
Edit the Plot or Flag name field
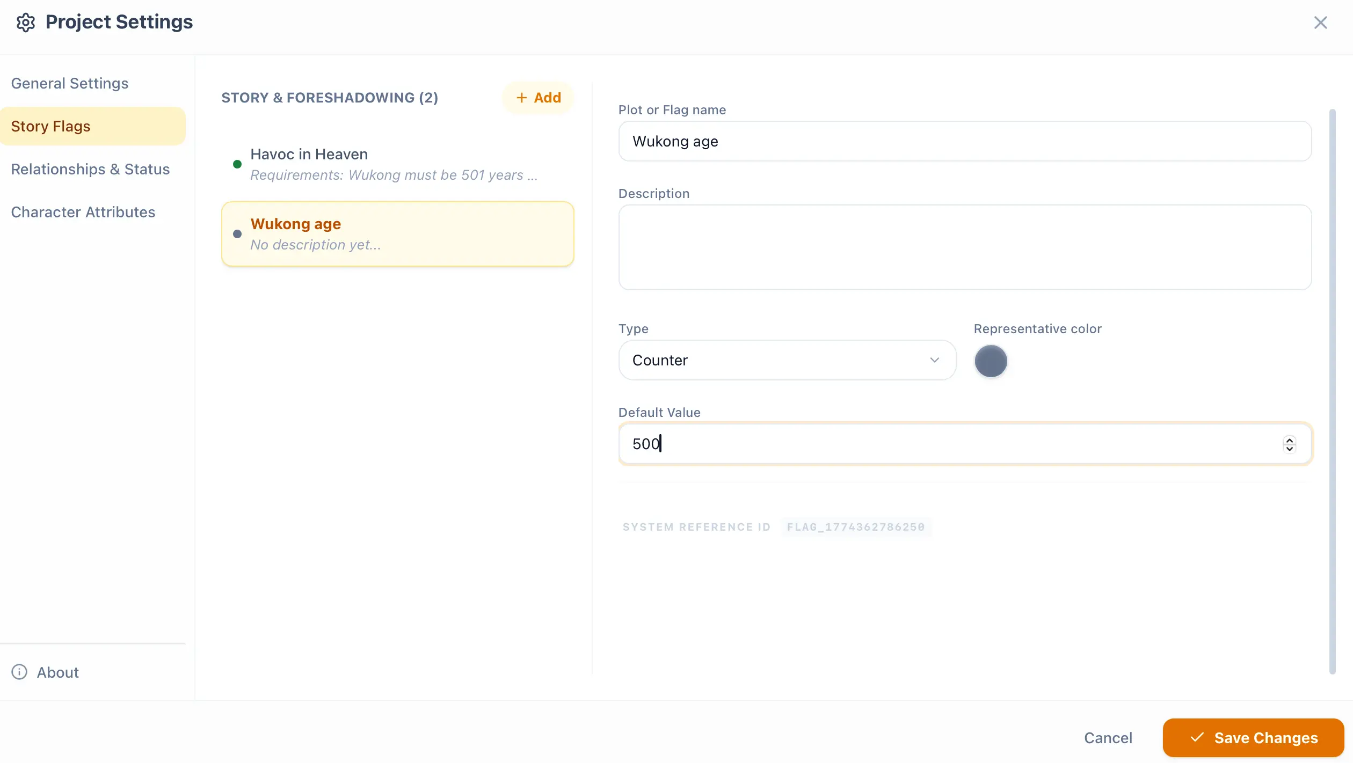[x=965, y=141]
